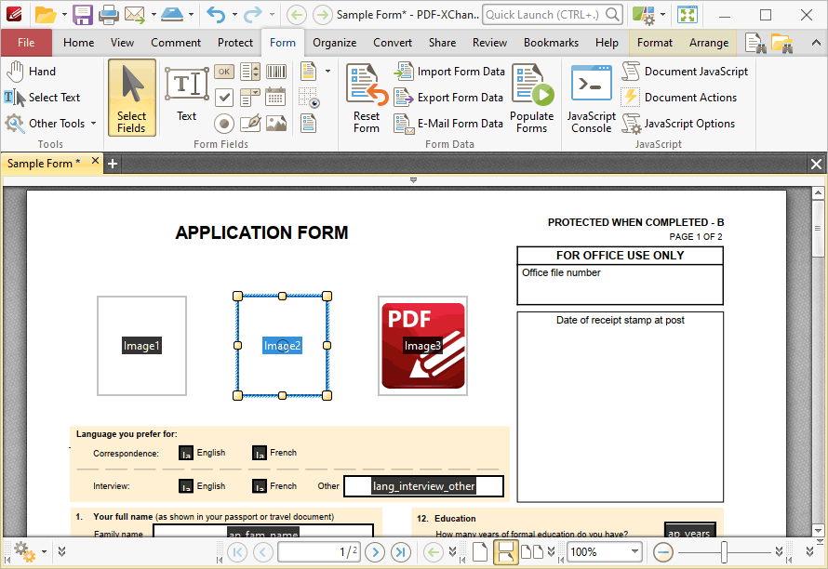
Task: Insert a list box form field
Action: point(249,72)
